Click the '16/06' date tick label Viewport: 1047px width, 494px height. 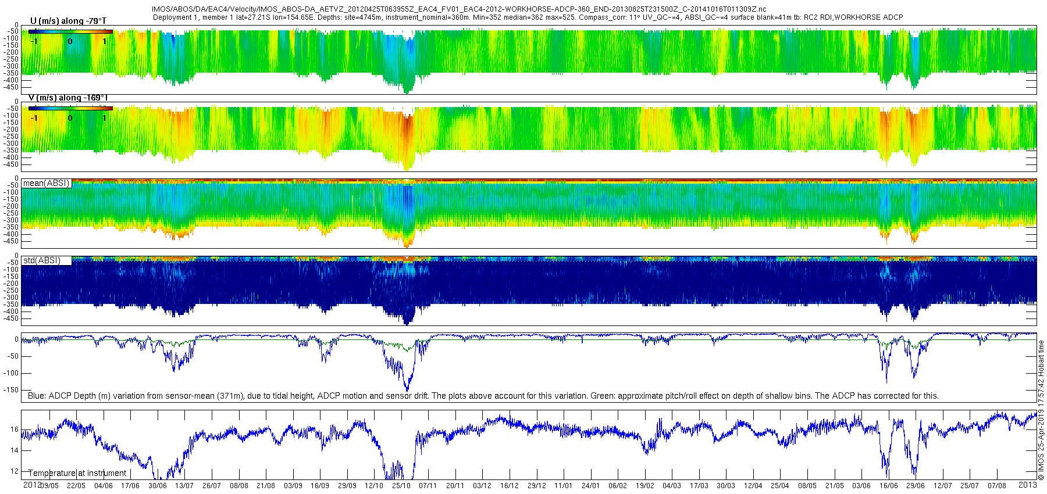coord(889,485)
